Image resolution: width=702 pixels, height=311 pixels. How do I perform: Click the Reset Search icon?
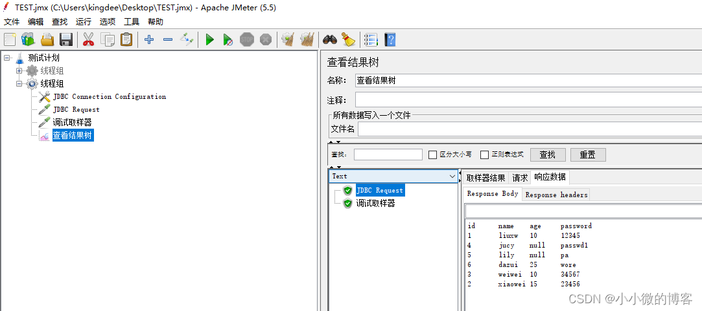(x=348, y=40)
